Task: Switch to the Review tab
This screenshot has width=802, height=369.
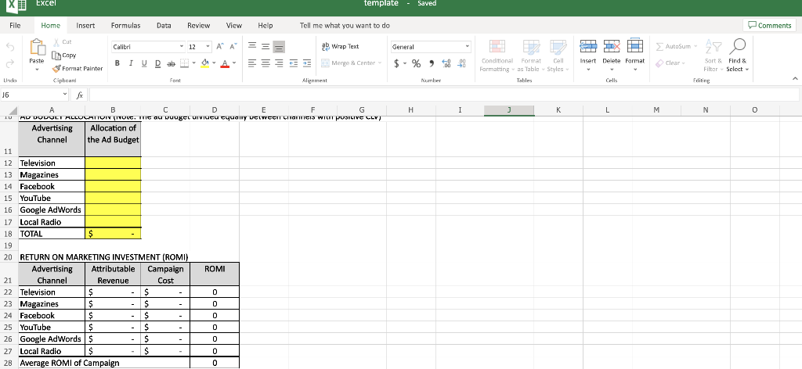Action: pos(198,26)
